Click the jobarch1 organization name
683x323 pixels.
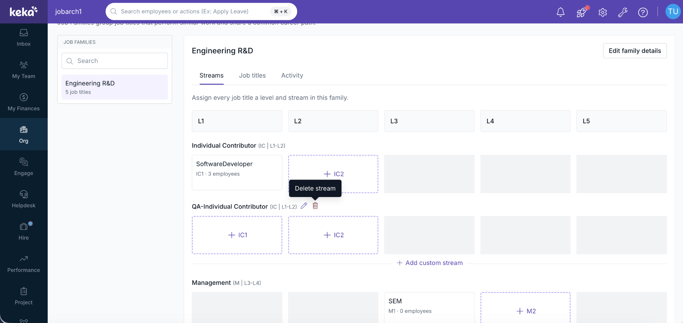[x=68, y=12]
